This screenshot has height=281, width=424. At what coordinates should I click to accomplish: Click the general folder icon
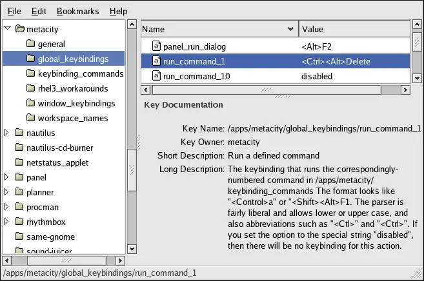point(30,44)
